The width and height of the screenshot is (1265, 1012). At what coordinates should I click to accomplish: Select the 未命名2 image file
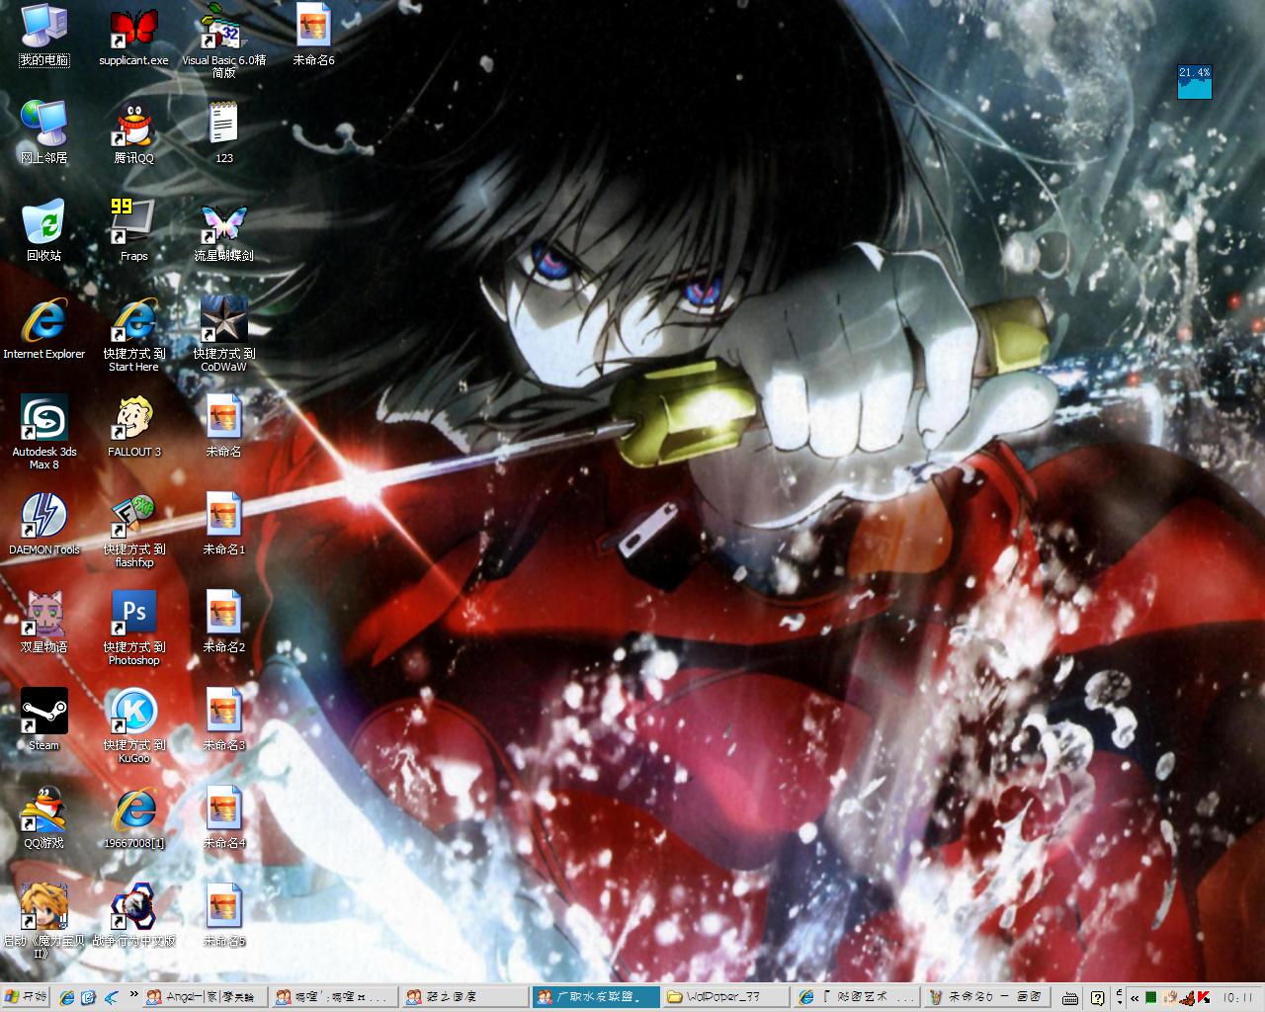(224, 622)
